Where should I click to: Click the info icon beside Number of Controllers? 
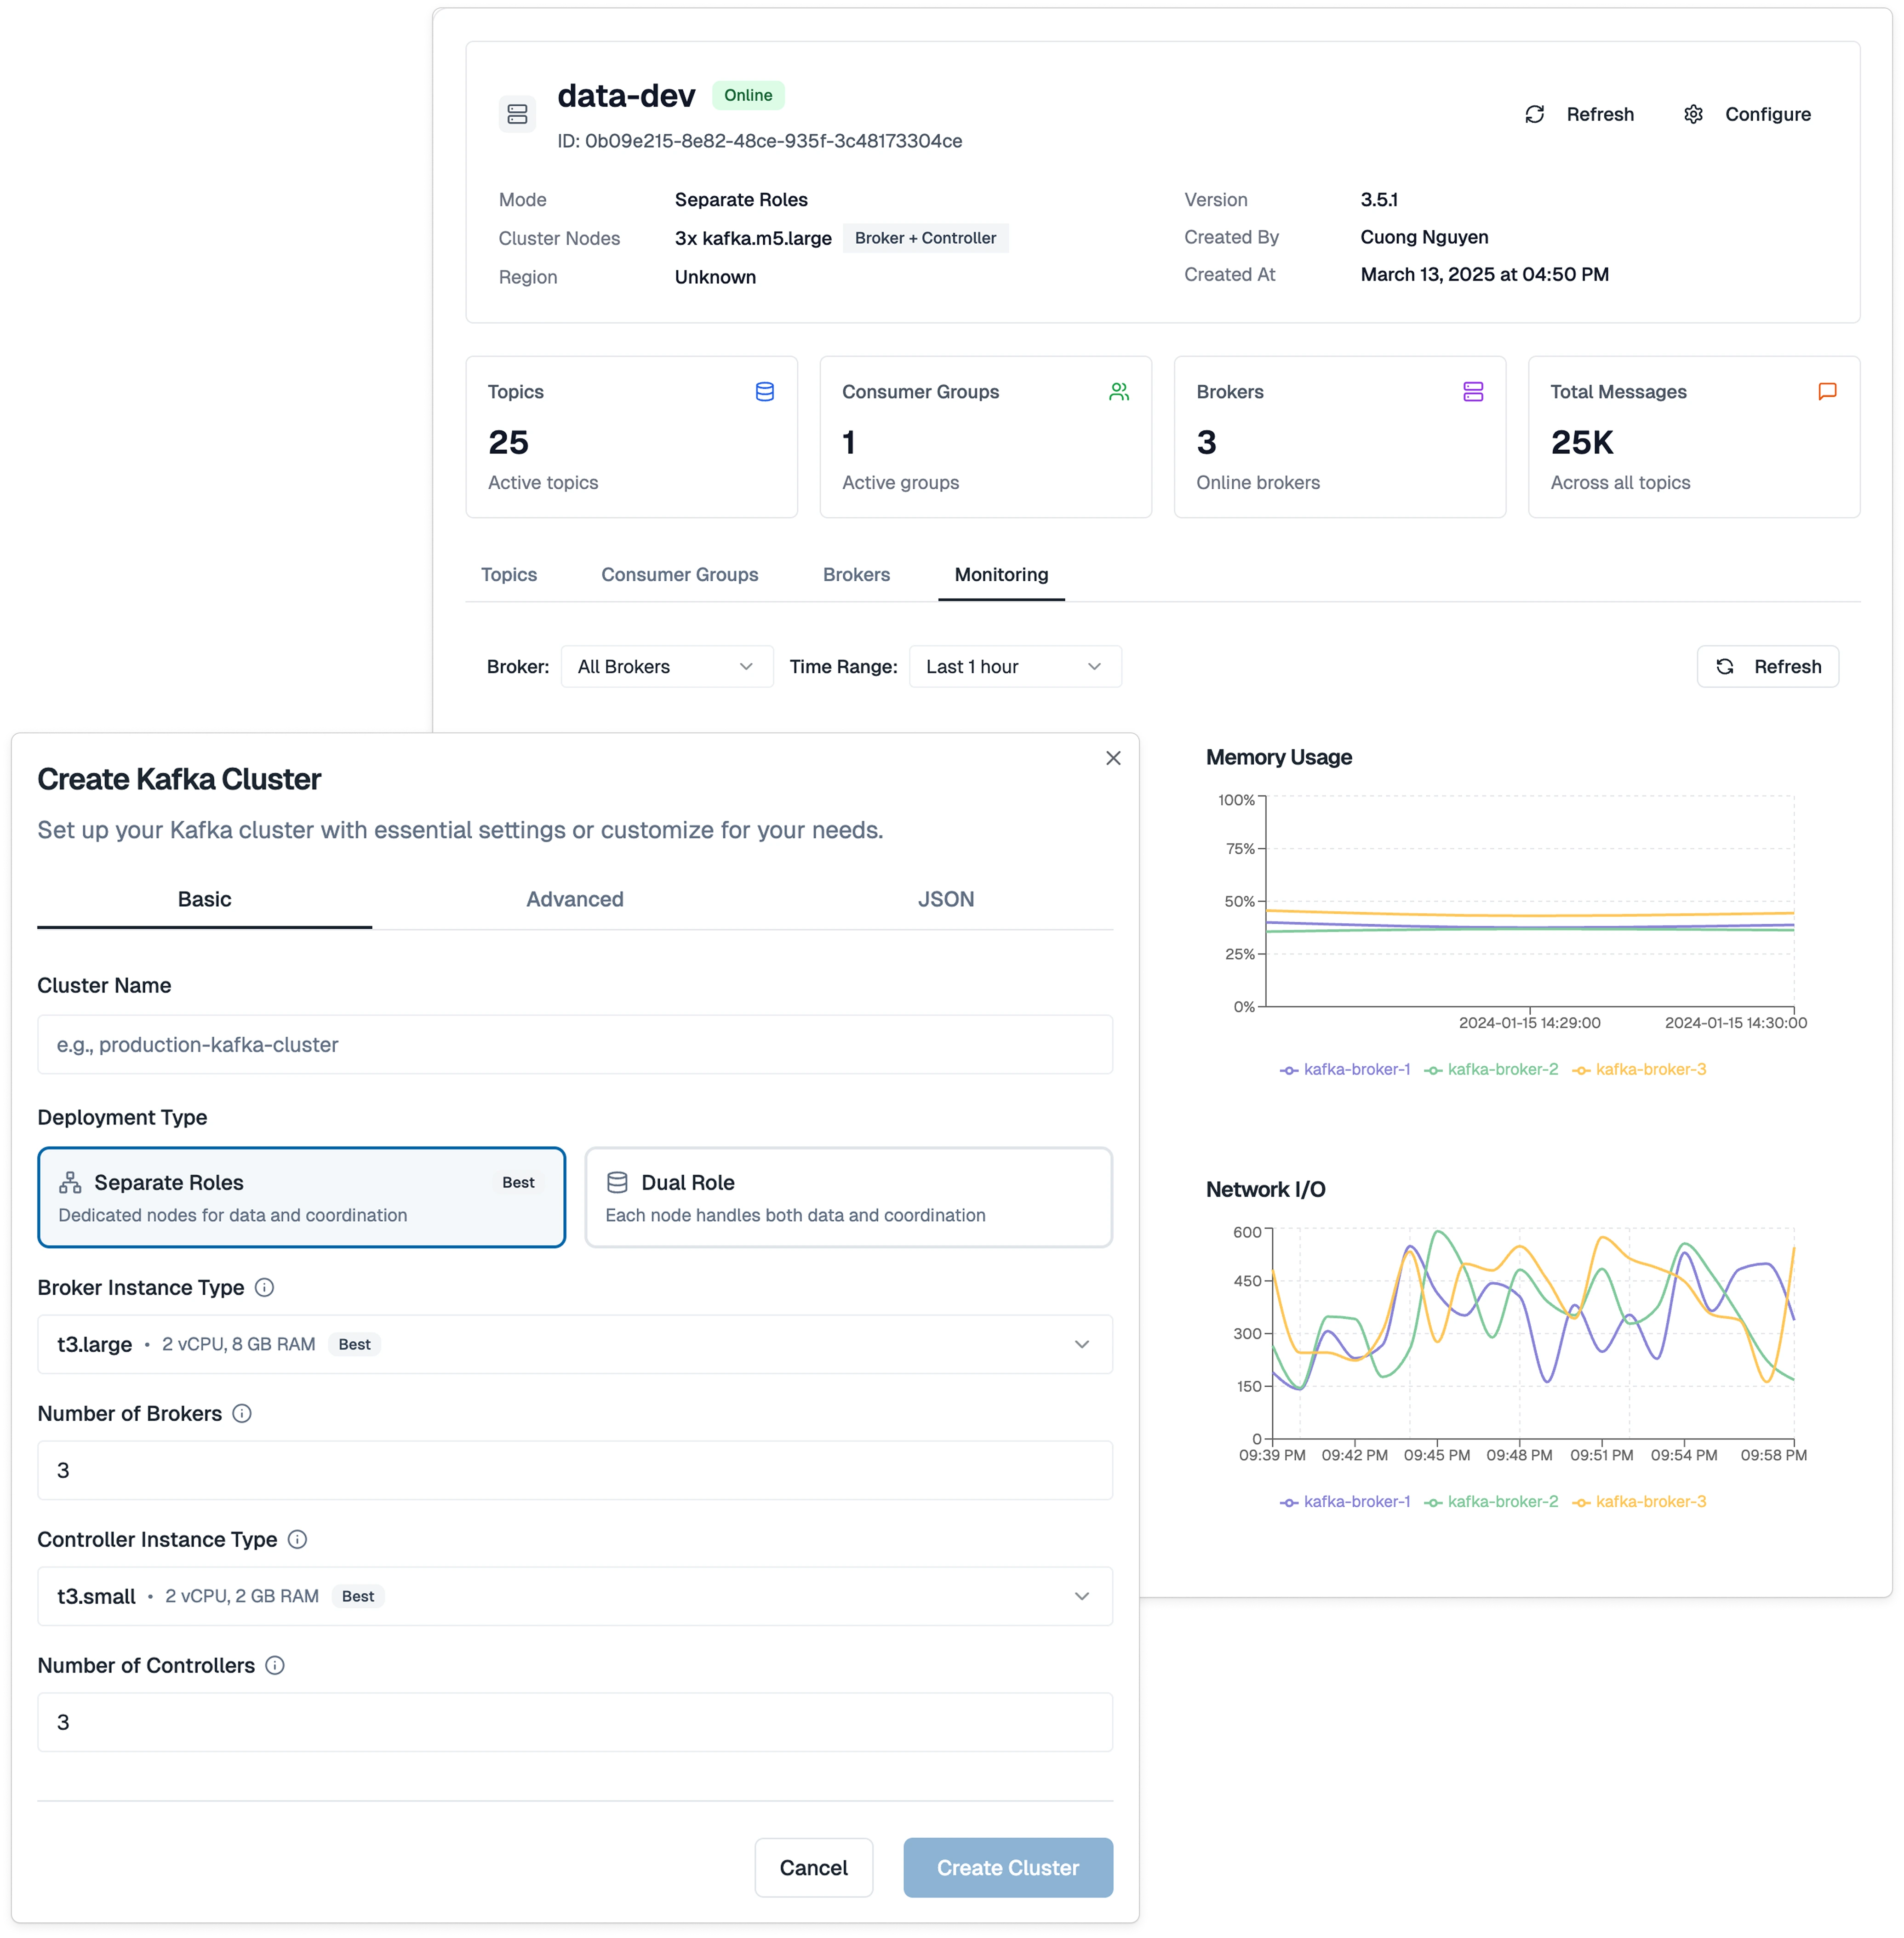tap(275, 1666)
